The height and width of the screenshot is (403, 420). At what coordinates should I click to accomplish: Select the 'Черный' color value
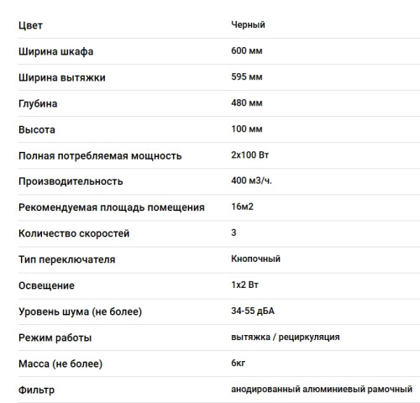(x=248, y=24)
